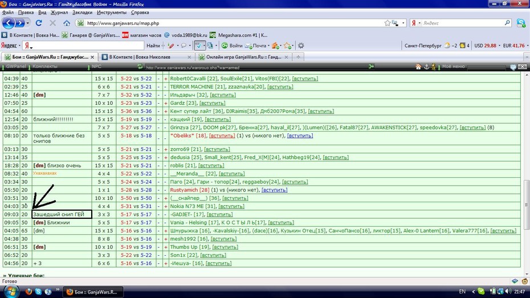Open the gear settings icon in the Yandex bar
Image resolution: width=530 pixels, height=298 pixels.
pos(301,46)
